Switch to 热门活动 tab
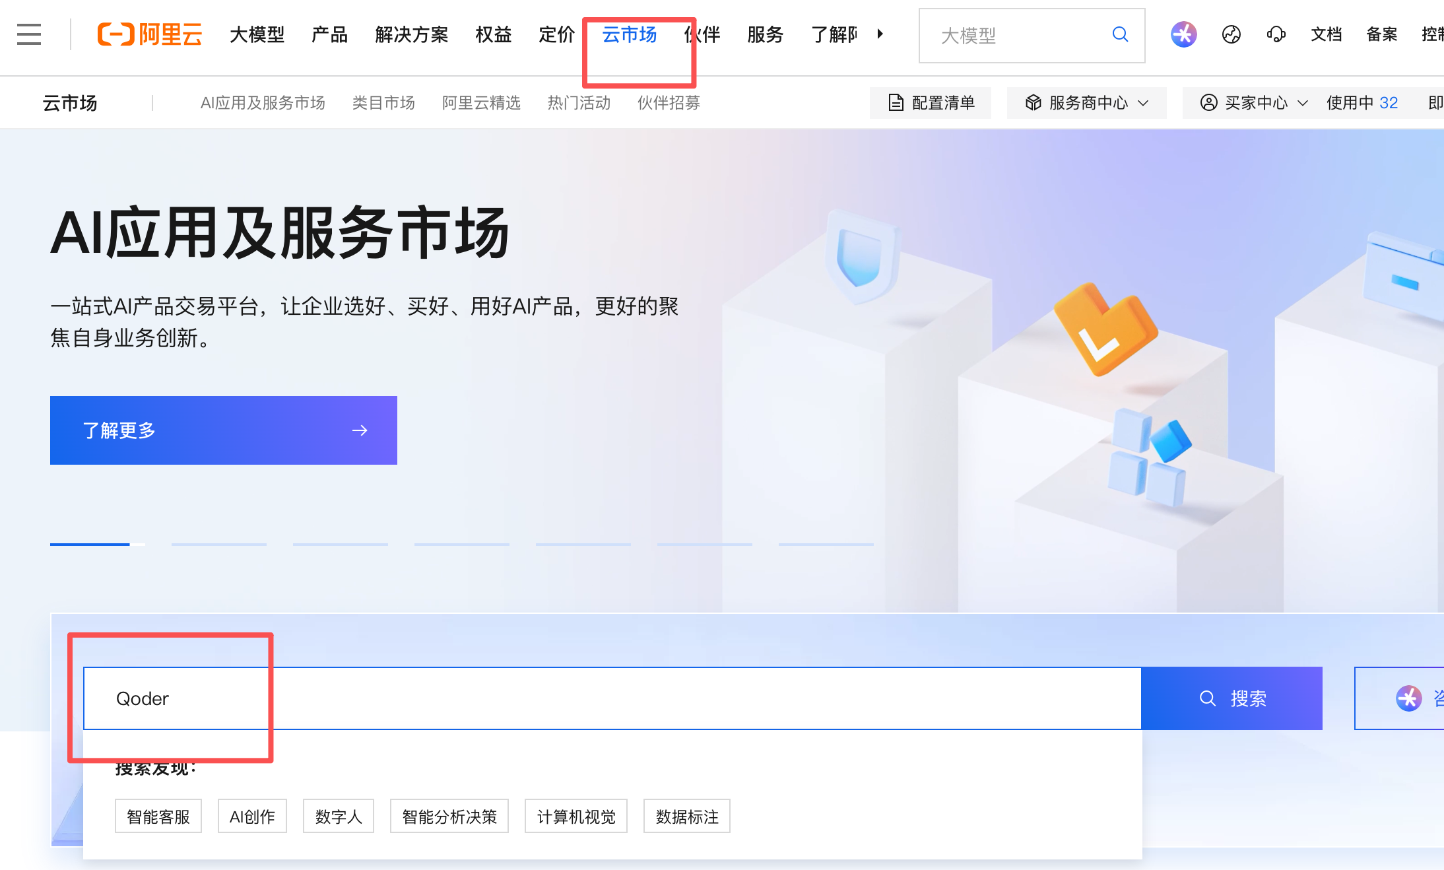Screen dimensions: 1444x870 tap(579, 103)
